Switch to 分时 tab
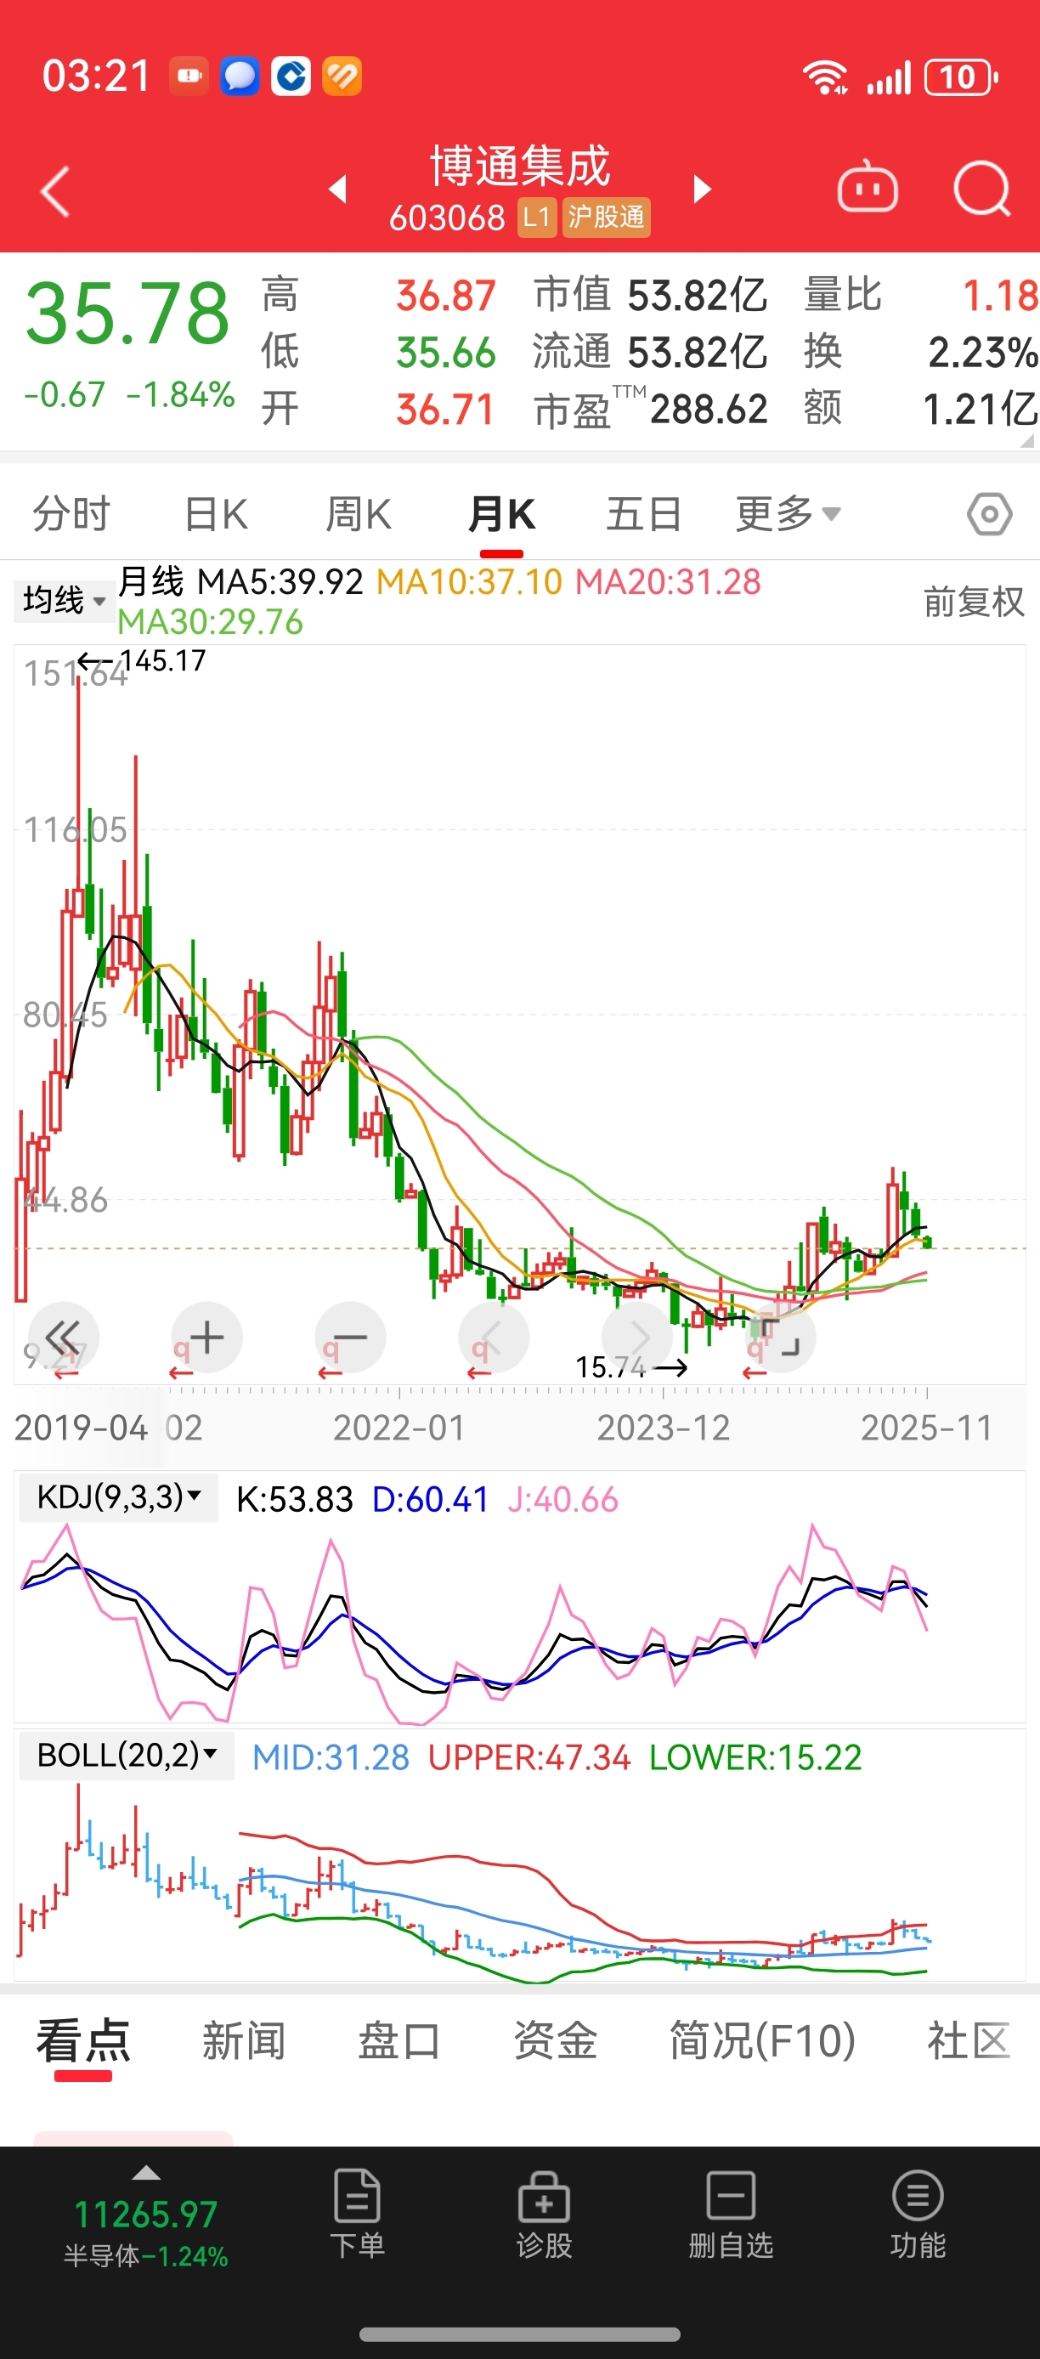 pyautogui.click(x=71, y=514)
